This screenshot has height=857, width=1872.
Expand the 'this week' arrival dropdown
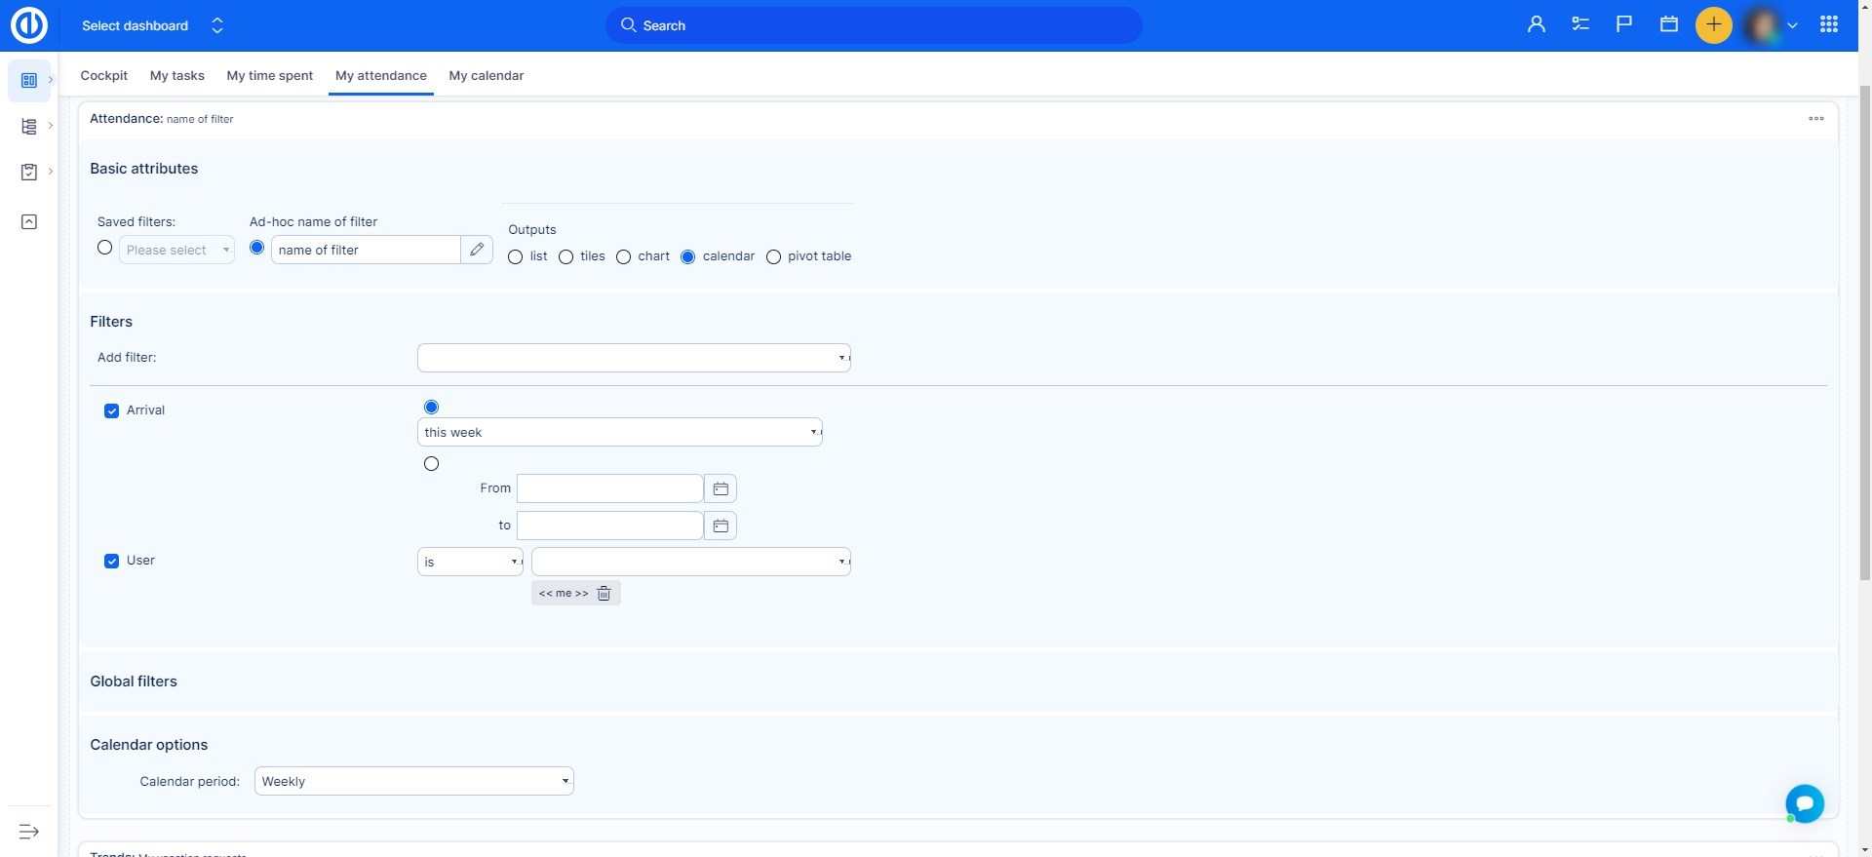pyautogui.click(x=619, y=433)
